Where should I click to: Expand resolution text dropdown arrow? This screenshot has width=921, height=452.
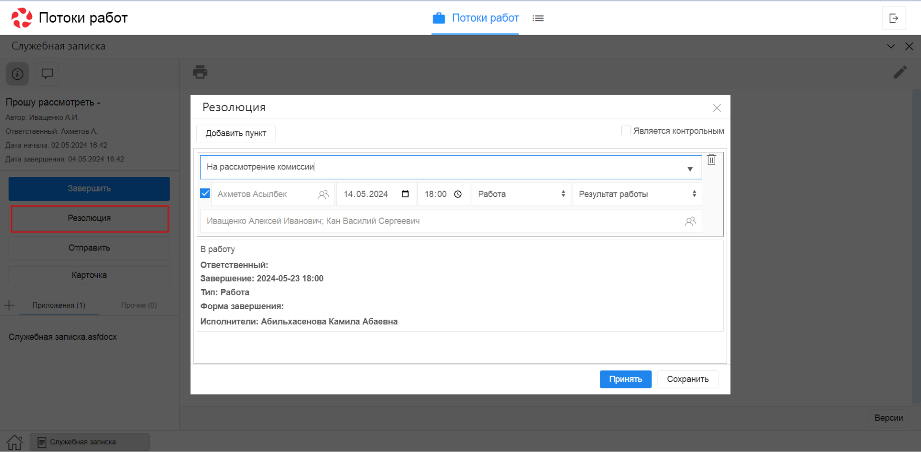click(x=690, y=169)
